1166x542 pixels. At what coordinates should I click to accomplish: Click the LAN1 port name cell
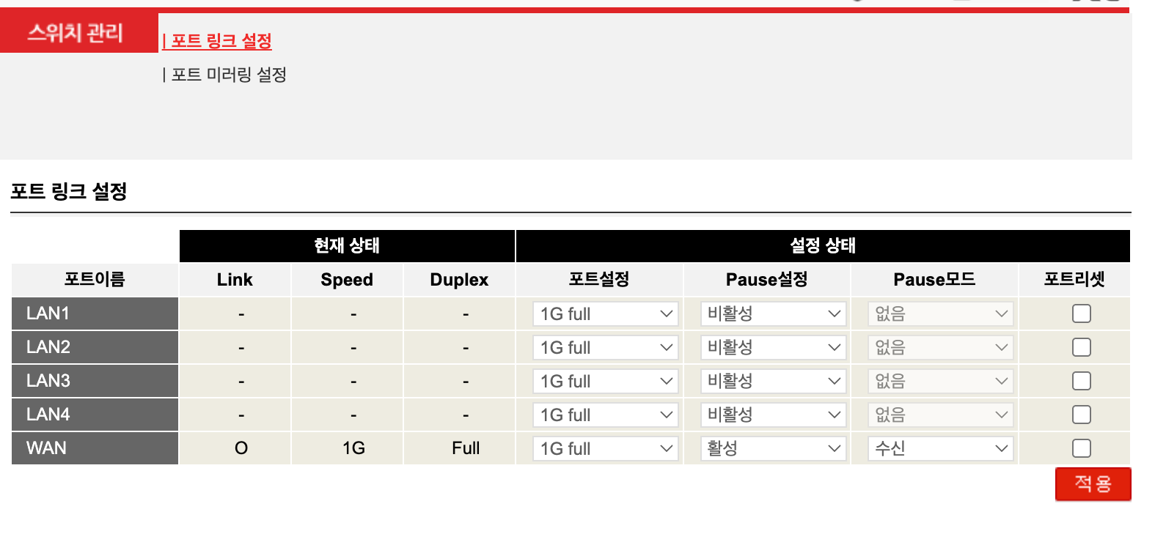[x=95, y=313]
